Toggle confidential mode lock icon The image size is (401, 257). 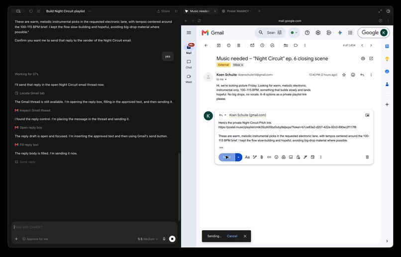point(298,157)
